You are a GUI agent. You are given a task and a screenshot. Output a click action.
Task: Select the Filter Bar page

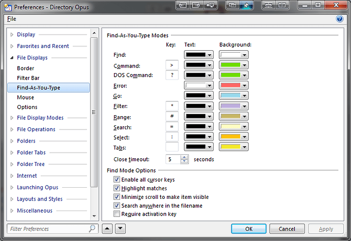pos(28,78)
